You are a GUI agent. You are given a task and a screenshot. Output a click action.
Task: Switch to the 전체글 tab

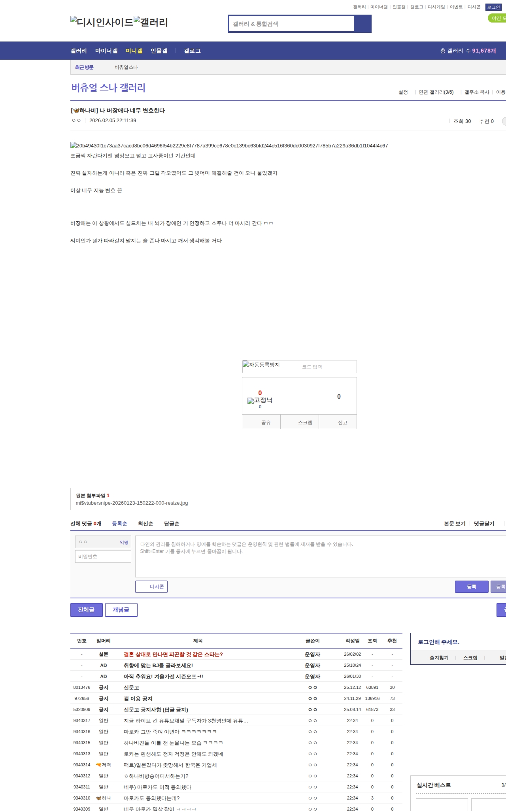tap(86, 610)
